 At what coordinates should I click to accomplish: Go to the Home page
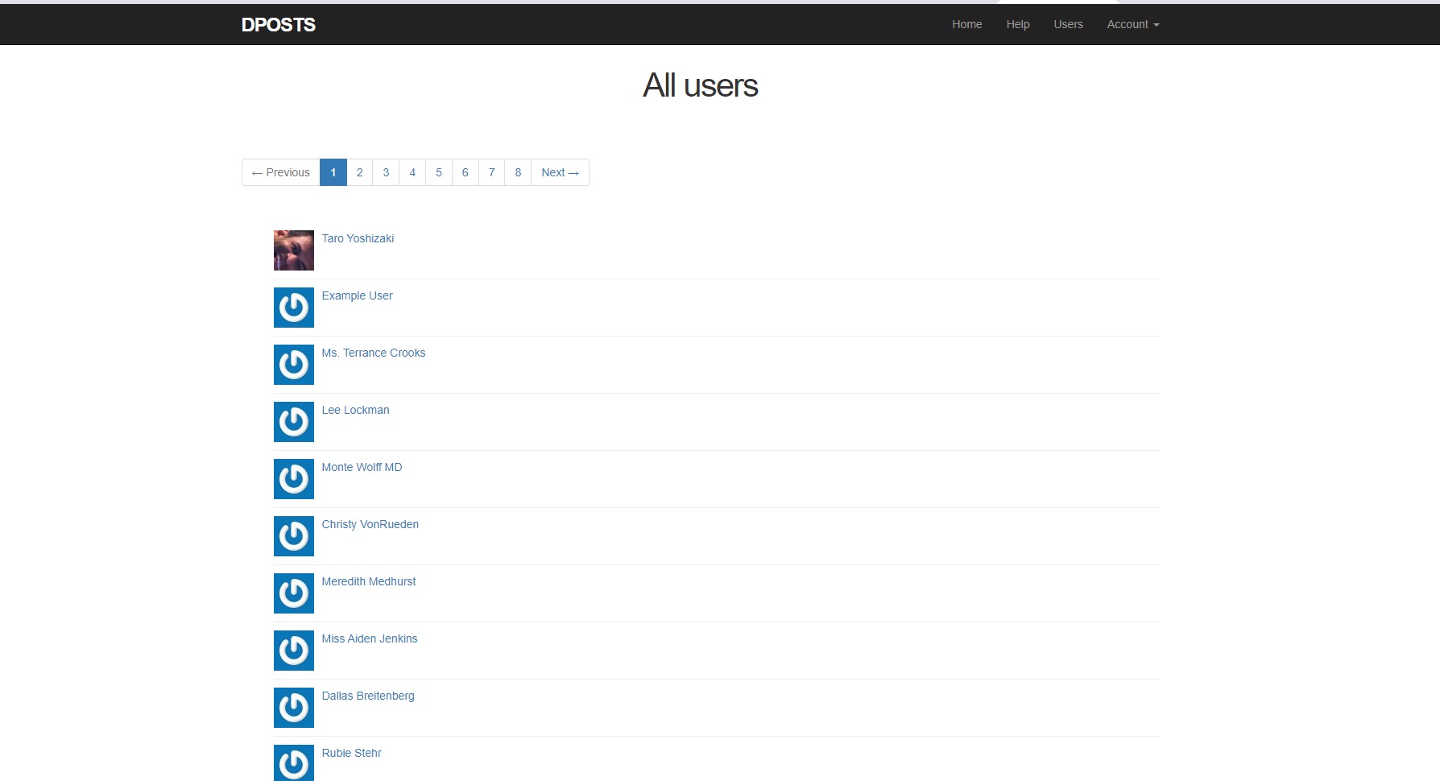pos(966,24)
